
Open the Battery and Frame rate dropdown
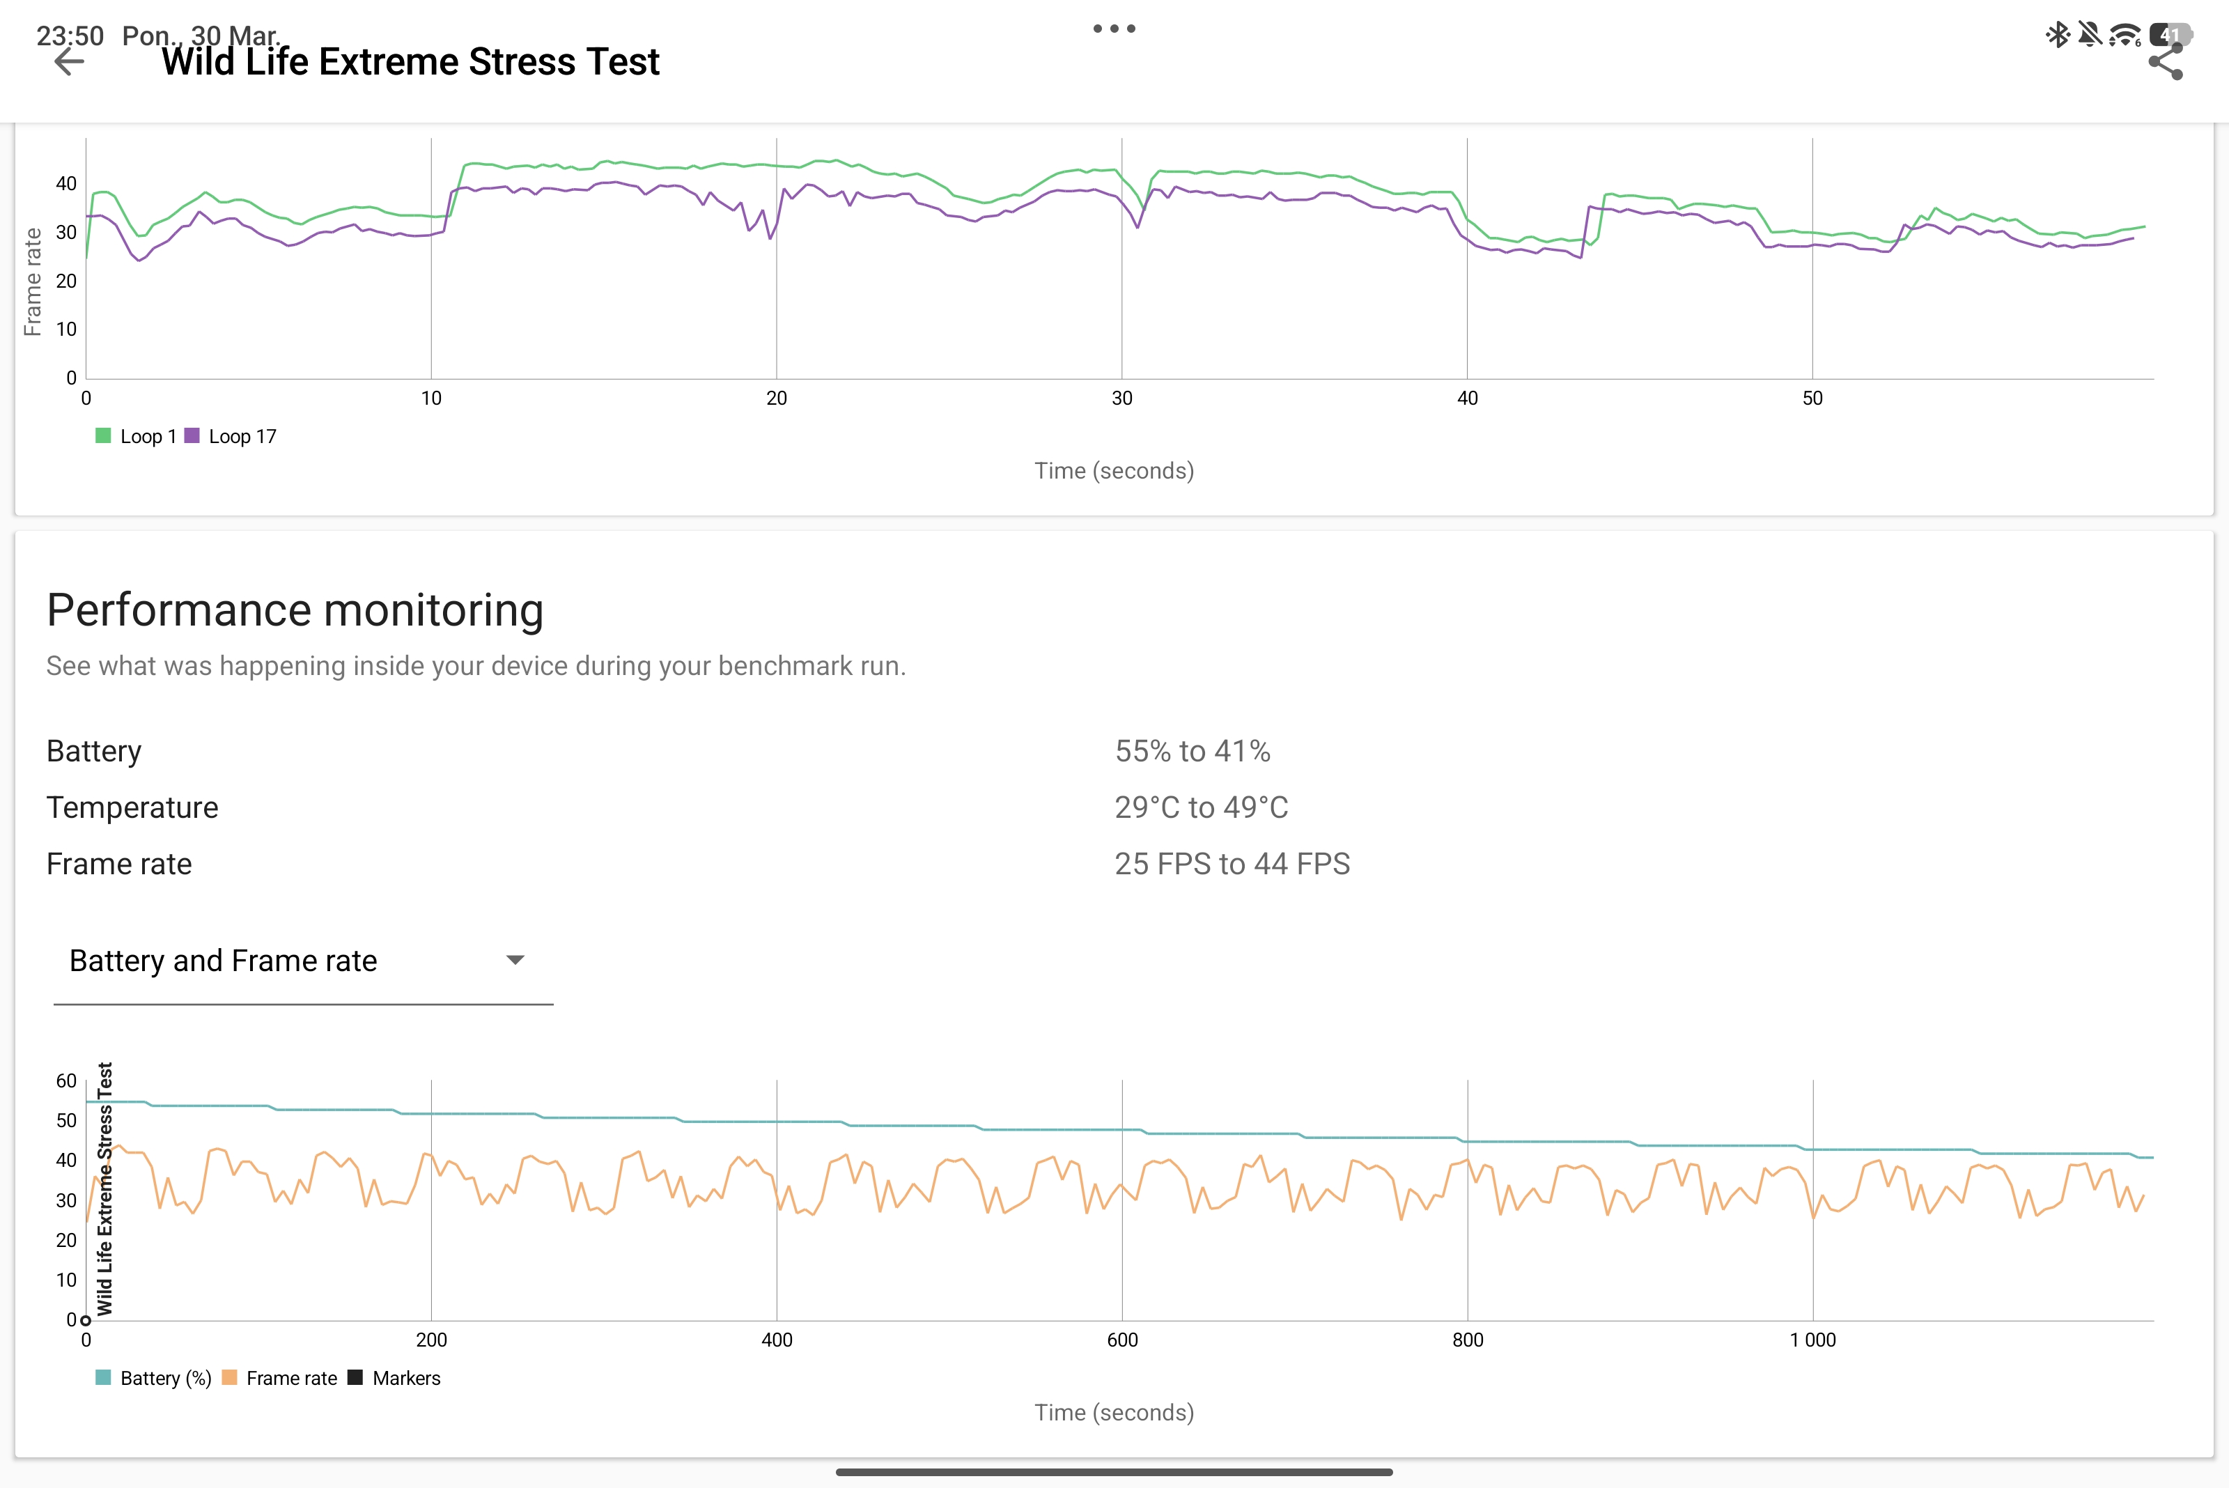224,961
